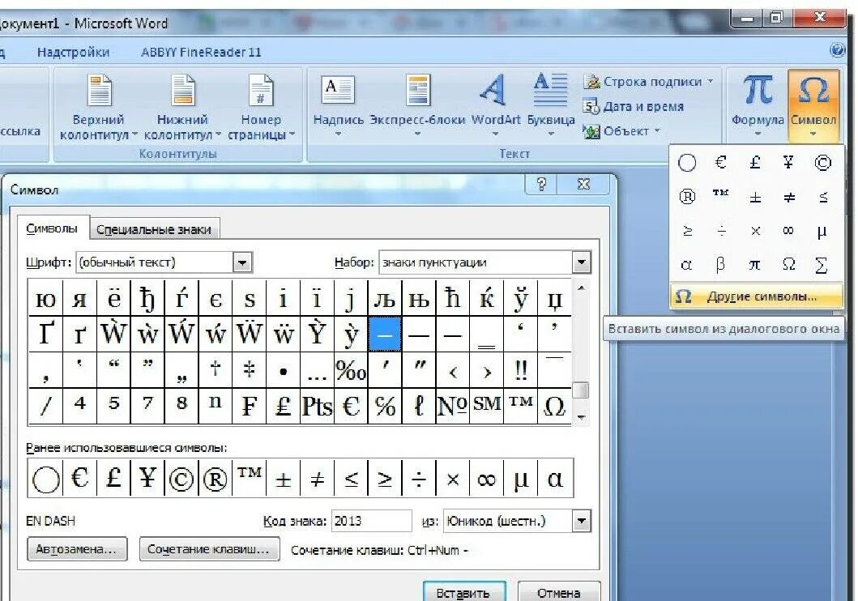The image size is (858, 601).
Task: Pick the sigma symbol in the dropdown gallery
Action: [x=822, y=265]
